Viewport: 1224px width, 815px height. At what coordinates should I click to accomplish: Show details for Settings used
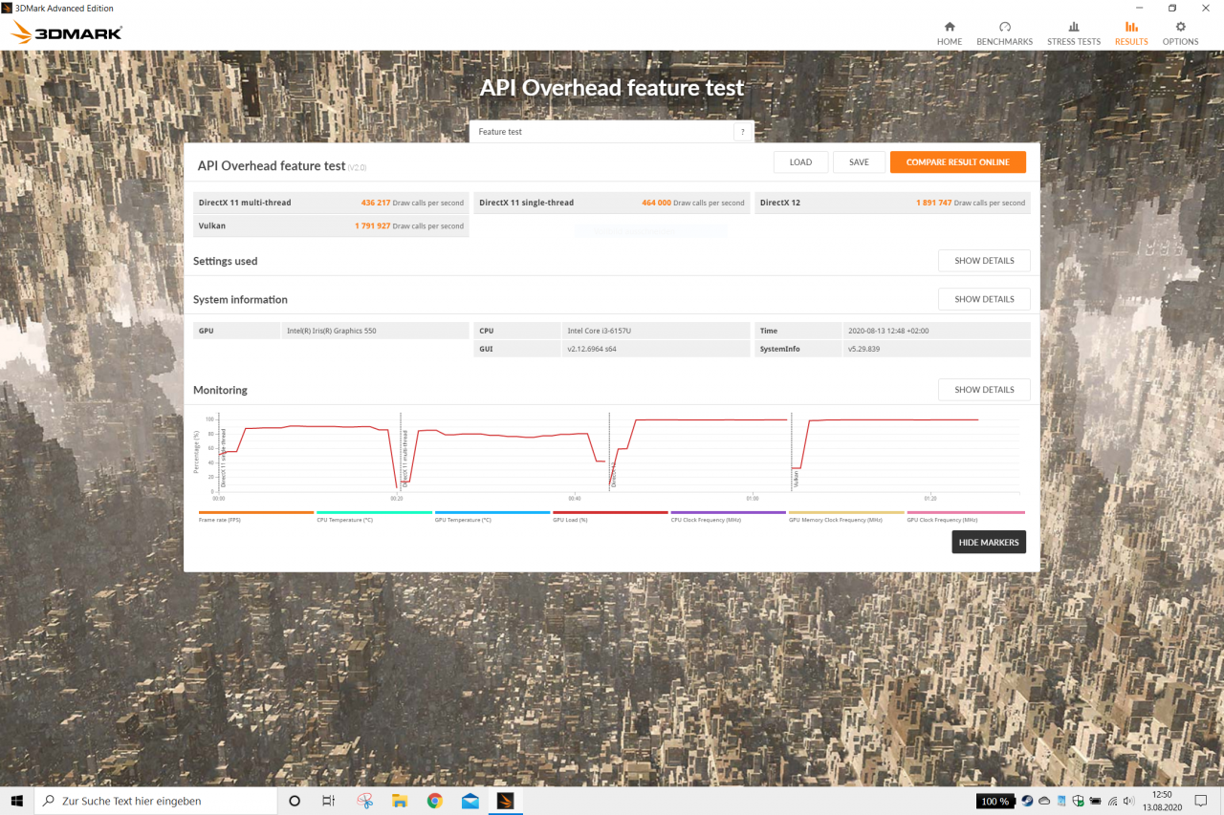984,261
